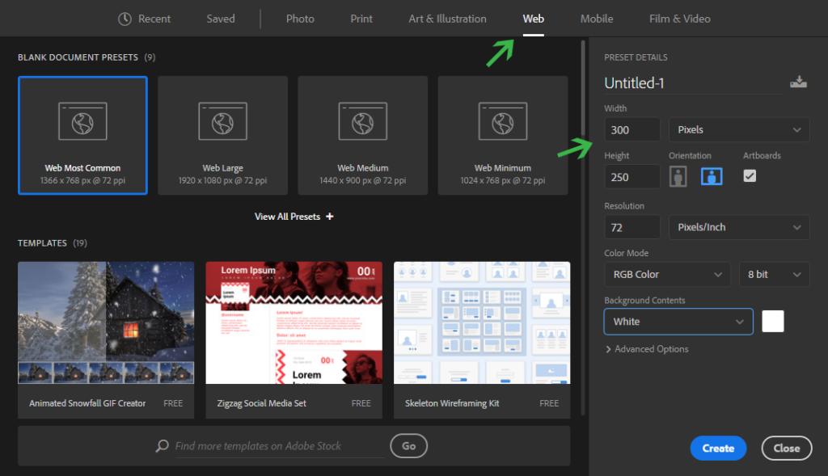Screen dimensions: 828x476
Task: Switch to the Art & Illustration tab
Action: tap(447, 19)
